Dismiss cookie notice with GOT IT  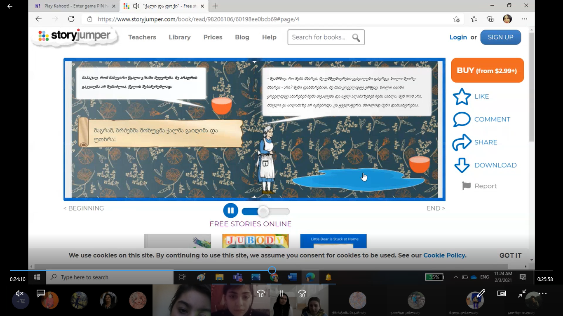point(510,256)
